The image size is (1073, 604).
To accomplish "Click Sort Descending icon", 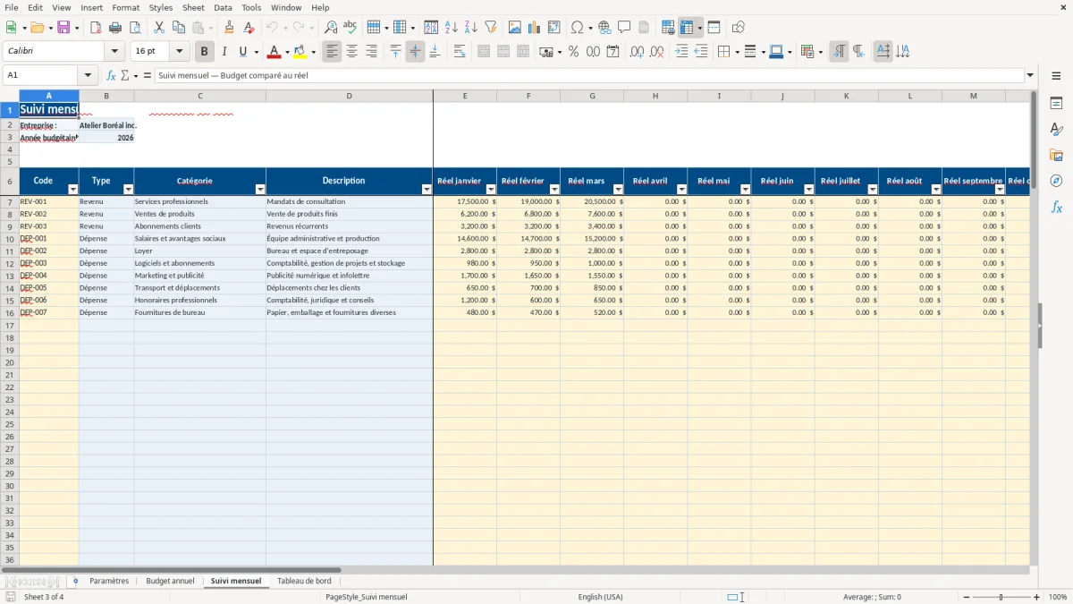I will (471, 28).
